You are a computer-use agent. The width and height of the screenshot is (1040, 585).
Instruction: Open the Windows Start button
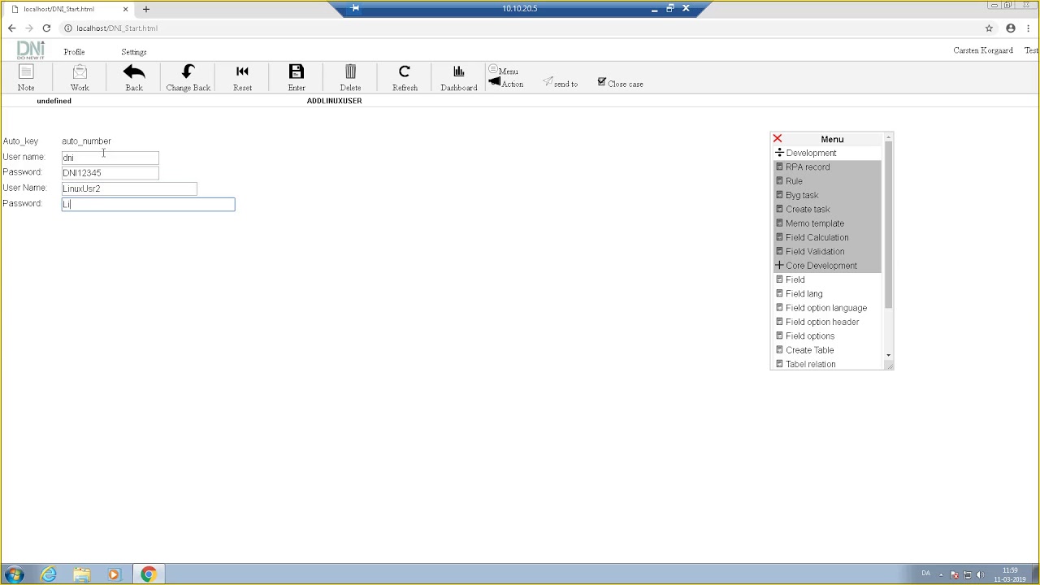coord(14,574)
